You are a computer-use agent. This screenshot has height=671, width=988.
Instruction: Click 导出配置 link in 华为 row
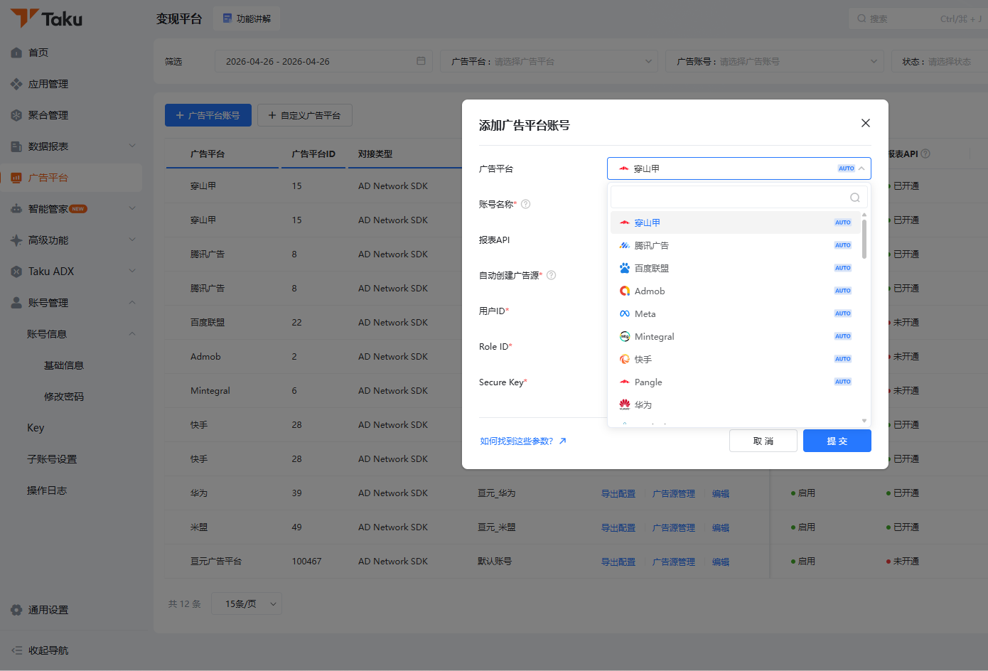pos(618,493)
